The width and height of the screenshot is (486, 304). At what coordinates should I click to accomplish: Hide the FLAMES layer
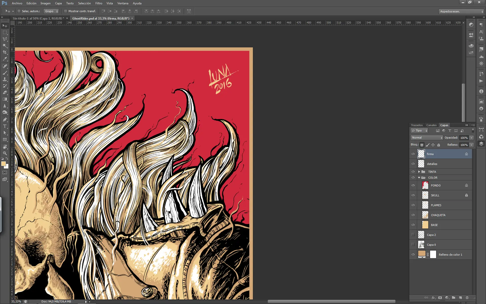pos(413,205)
